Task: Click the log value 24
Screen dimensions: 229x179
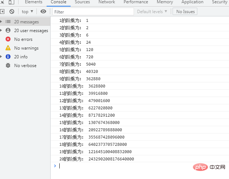Action: [x=88, y=42]
